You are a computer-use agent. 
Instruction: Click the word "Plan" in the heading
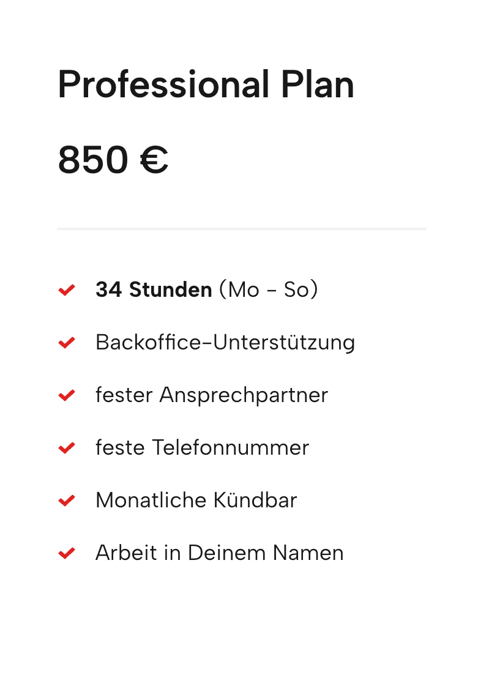click(317, 84)
